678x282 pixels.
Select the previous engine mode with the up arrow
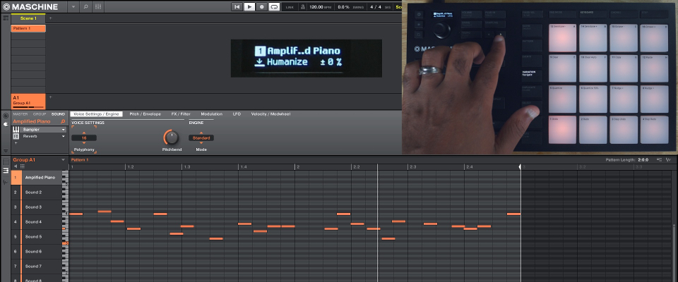pyautogui.click(x=201, y=133)
